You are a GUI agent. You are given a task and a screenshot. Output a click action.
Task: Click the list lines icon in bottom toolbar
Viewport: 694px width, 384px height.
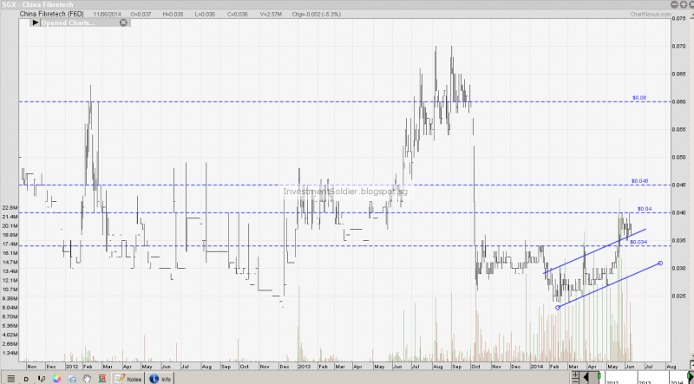[x=11, y=379]
